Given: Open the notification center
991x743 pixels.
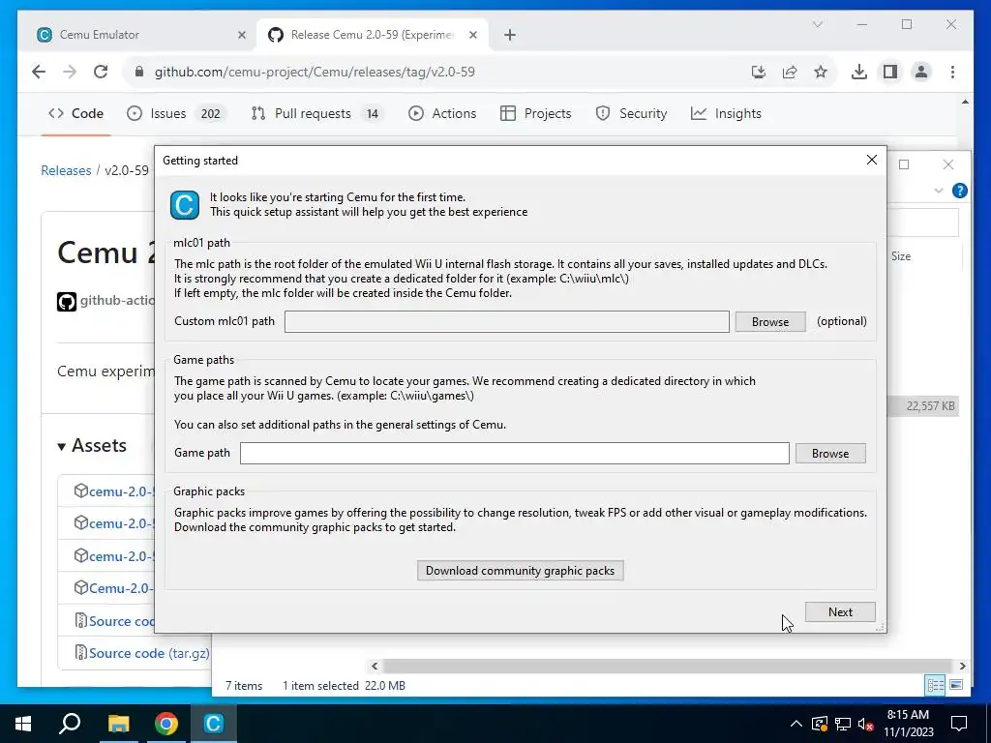Looking at the screenshot, I should click(959, 724).
